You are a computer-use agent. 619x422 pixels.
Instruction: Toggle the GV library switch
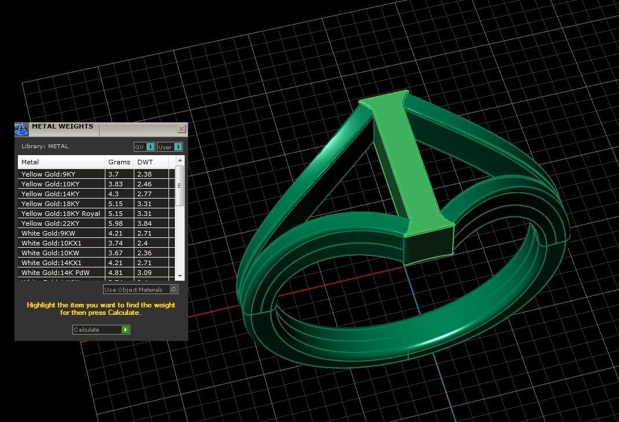150,147
